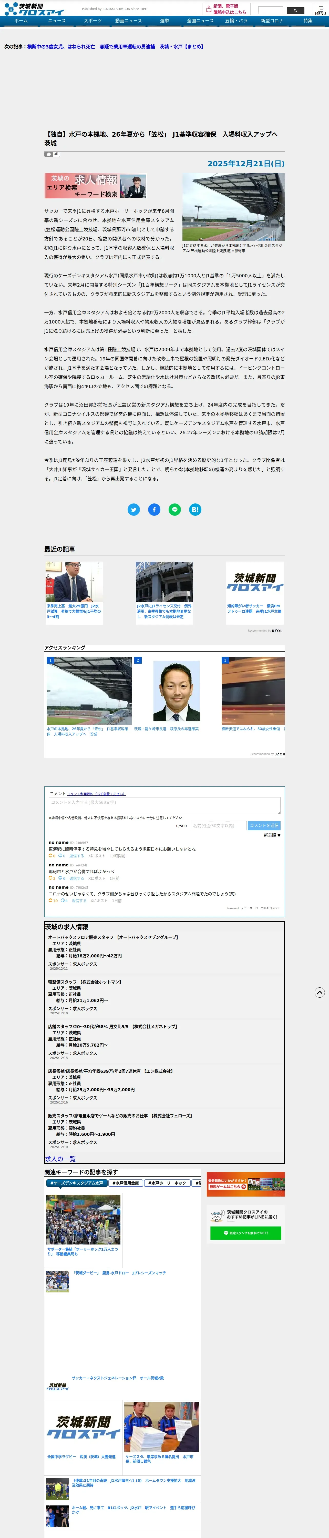This screenshot has width=329, height=1538.
Task: Click 茨城の求人情報 エリア検索 banner
Action: coord(96,186)
